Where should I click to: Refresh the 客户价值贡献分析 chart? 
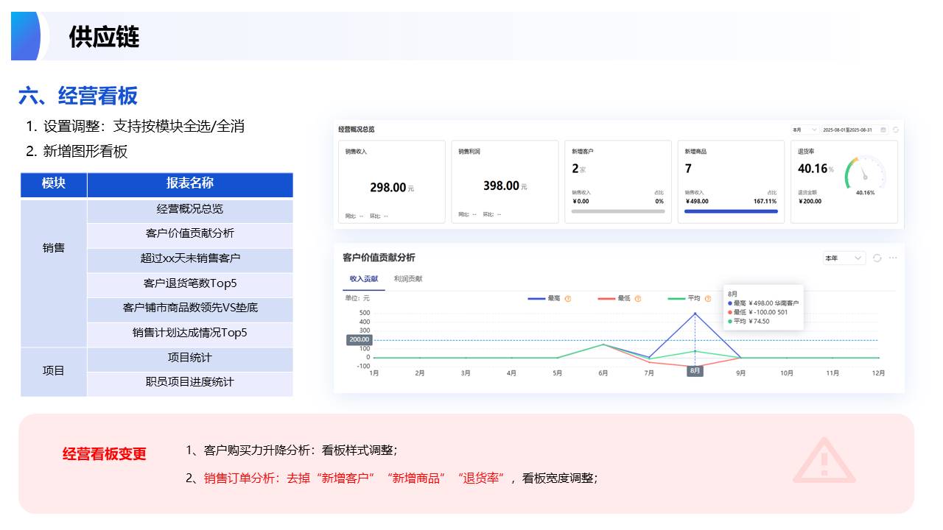coord(877,258)
